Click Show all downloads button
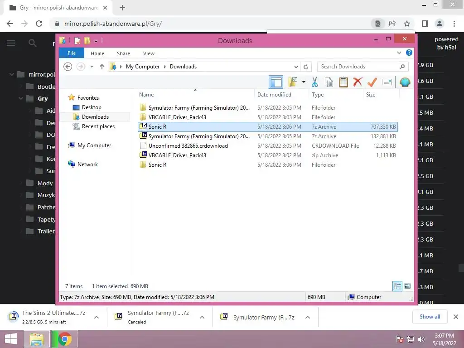464x348 pixels. click(430, 317)
